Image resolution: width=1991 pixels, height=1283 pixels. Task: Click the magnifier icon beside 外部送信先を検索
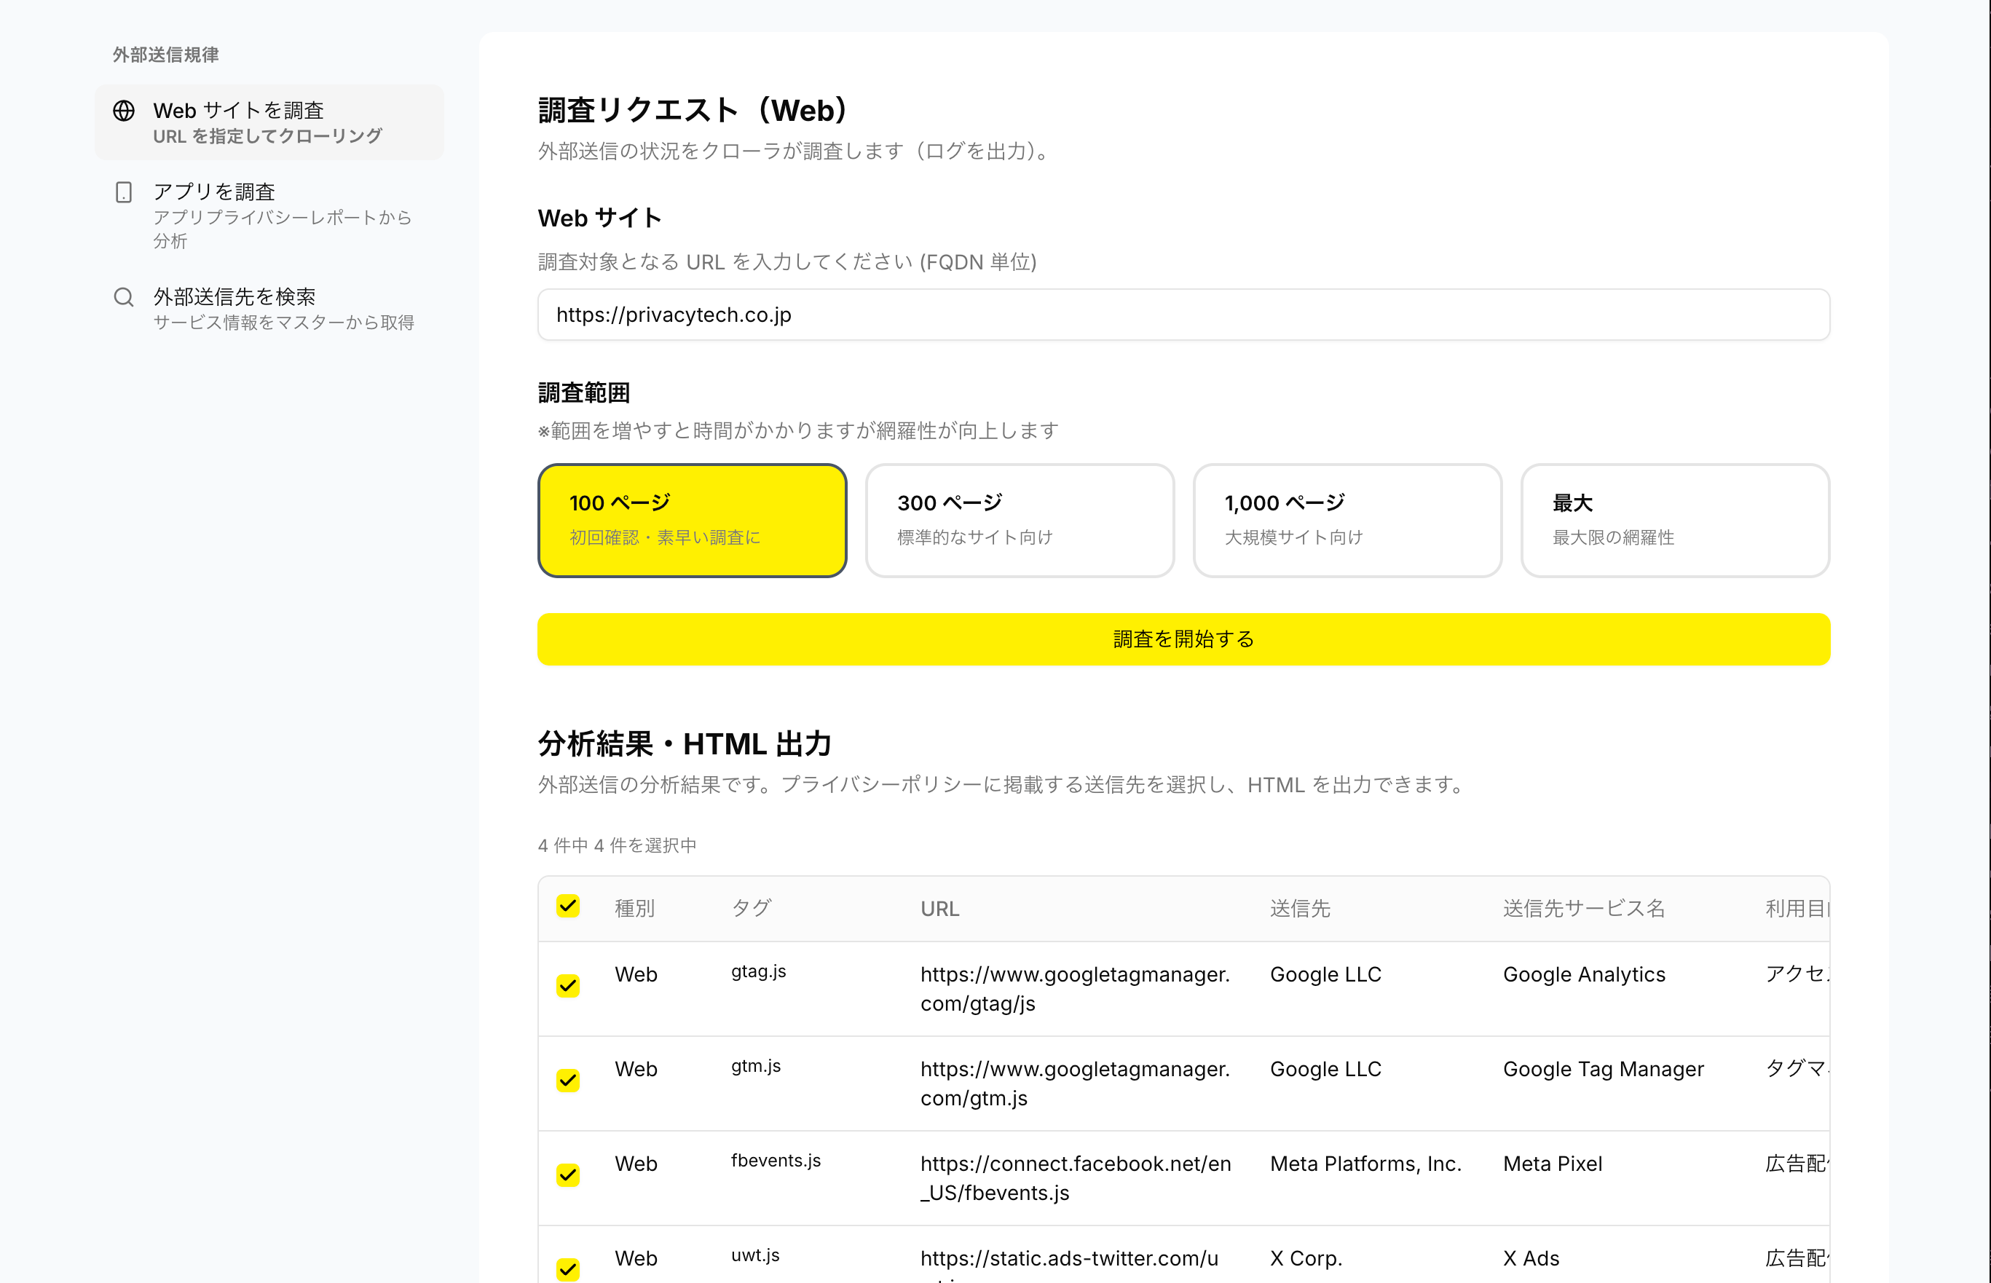point(124,297)
